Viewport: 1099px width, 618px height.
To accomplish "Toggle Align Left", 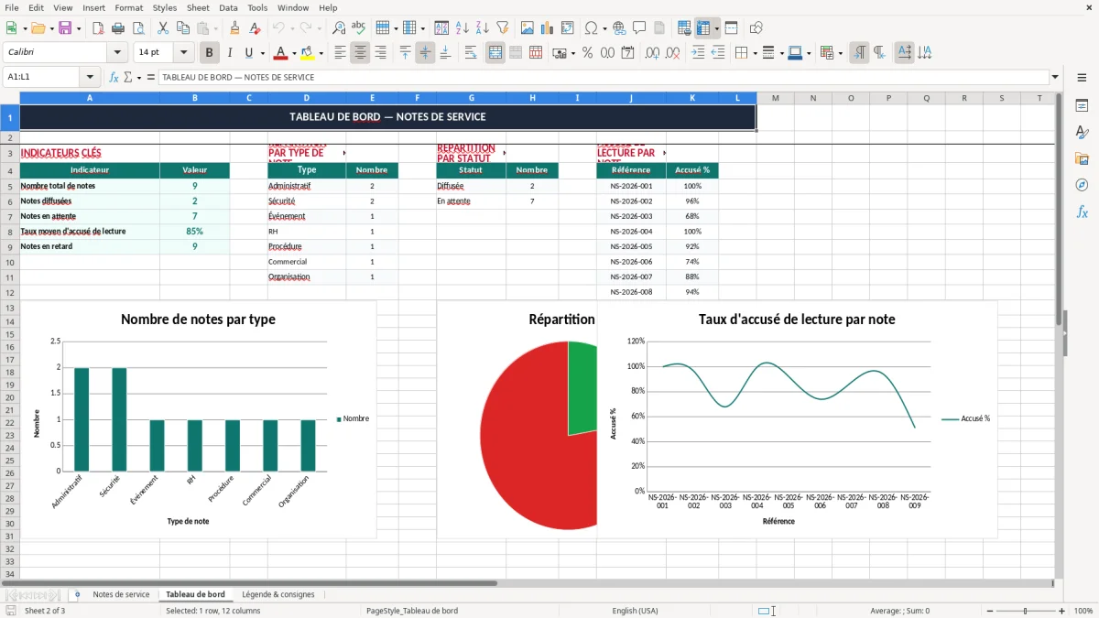I will (x=341, y=53).
